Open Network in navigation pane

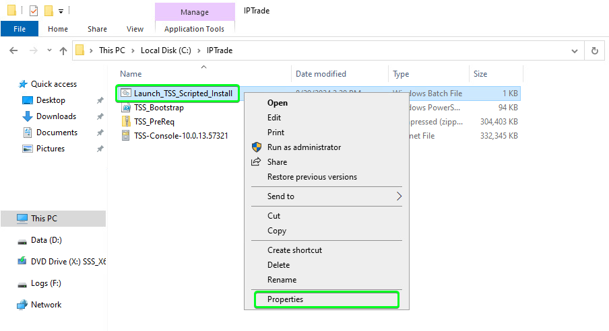46,305
